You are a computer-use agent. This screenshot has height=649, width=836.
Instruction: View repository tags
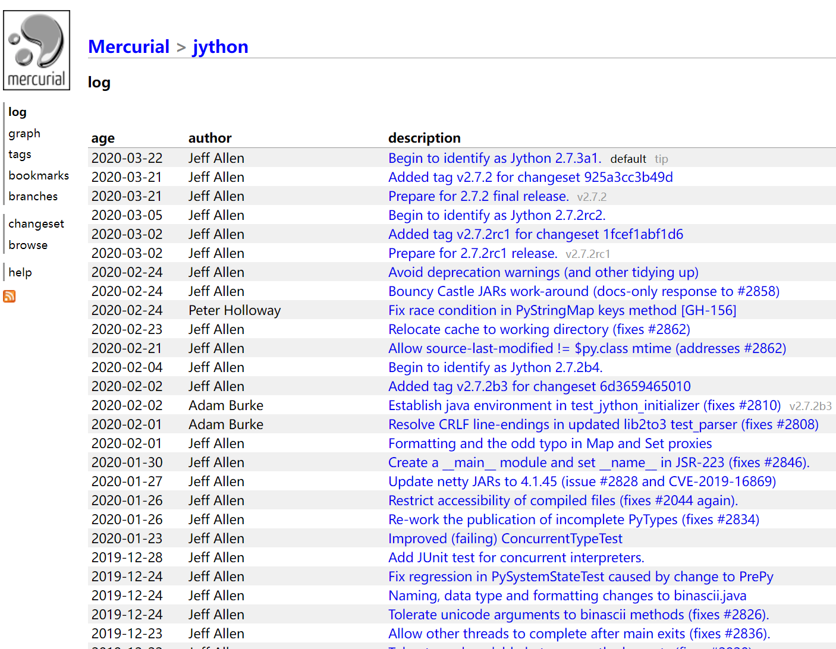(20, 154)
